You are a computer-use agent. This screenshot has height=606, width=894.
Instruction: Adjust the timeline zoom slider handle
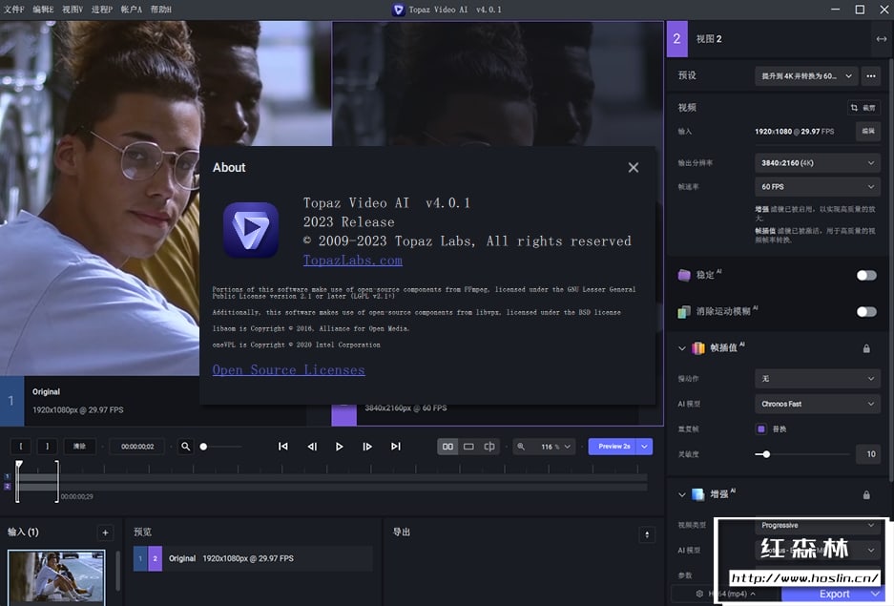tap(203, 447)
